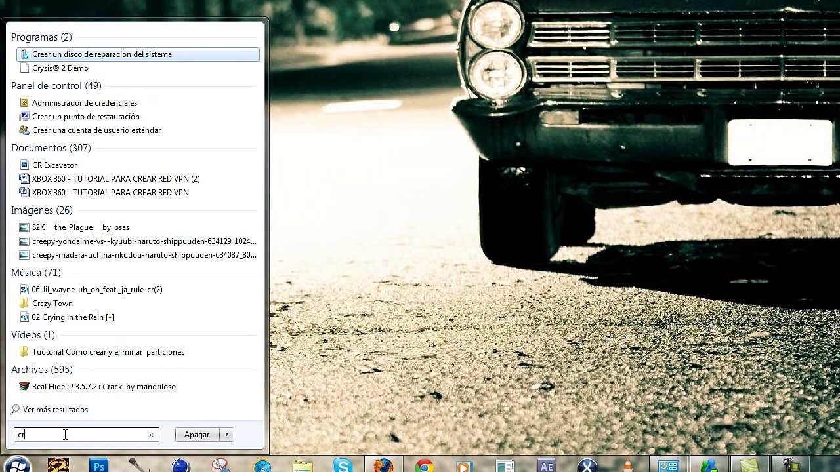Open the Imágenes (26) results group
Image resolution: width=840 pixels, height=472 pixels.
[x=42, y=210]
